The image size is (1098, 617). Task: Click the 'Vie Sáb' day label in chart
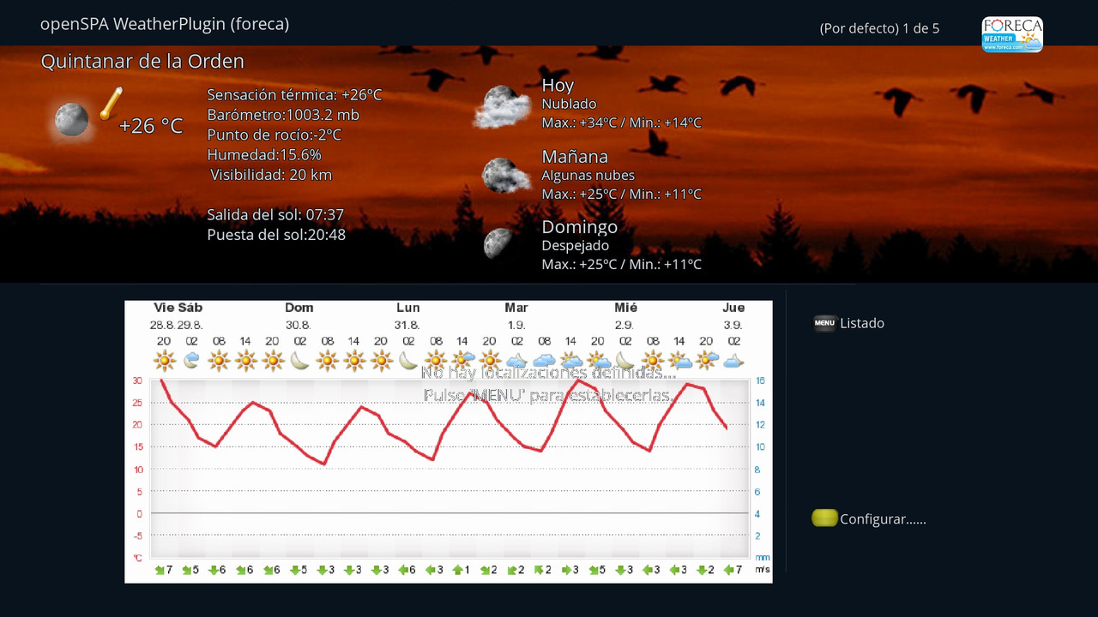tap(178, 308)
